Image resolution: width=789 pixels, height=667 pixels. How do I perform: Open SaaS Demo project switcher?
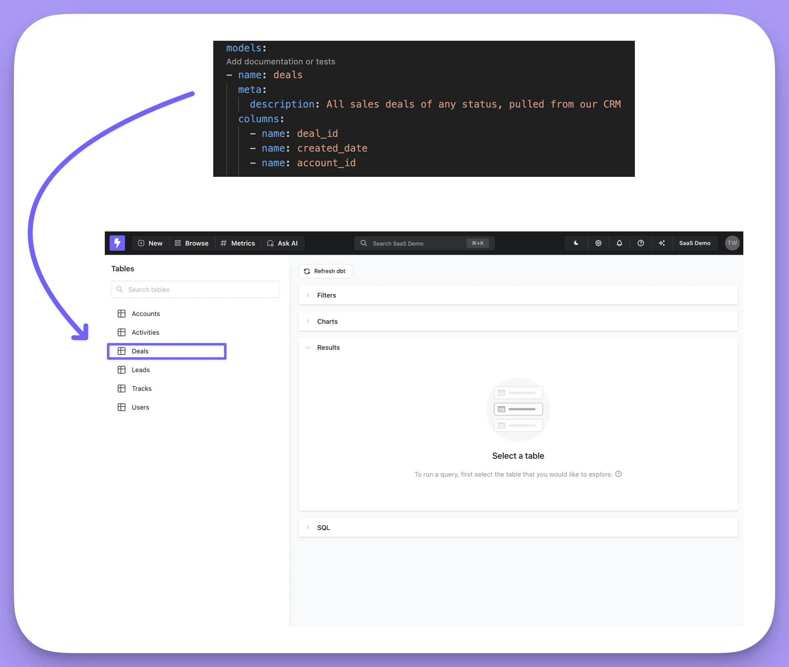pos(694,243)
